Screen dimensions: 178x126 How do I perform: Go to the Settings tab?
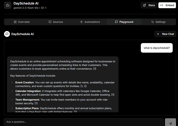[158, 22]
